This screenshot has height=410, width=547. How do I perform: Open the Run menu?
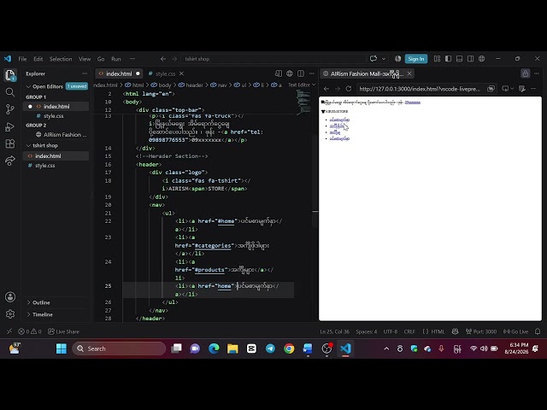pyautogui.click(x=116, y=59)
